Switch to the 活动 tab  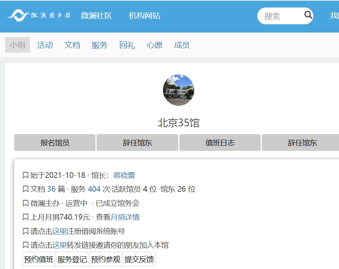[45, 45]
